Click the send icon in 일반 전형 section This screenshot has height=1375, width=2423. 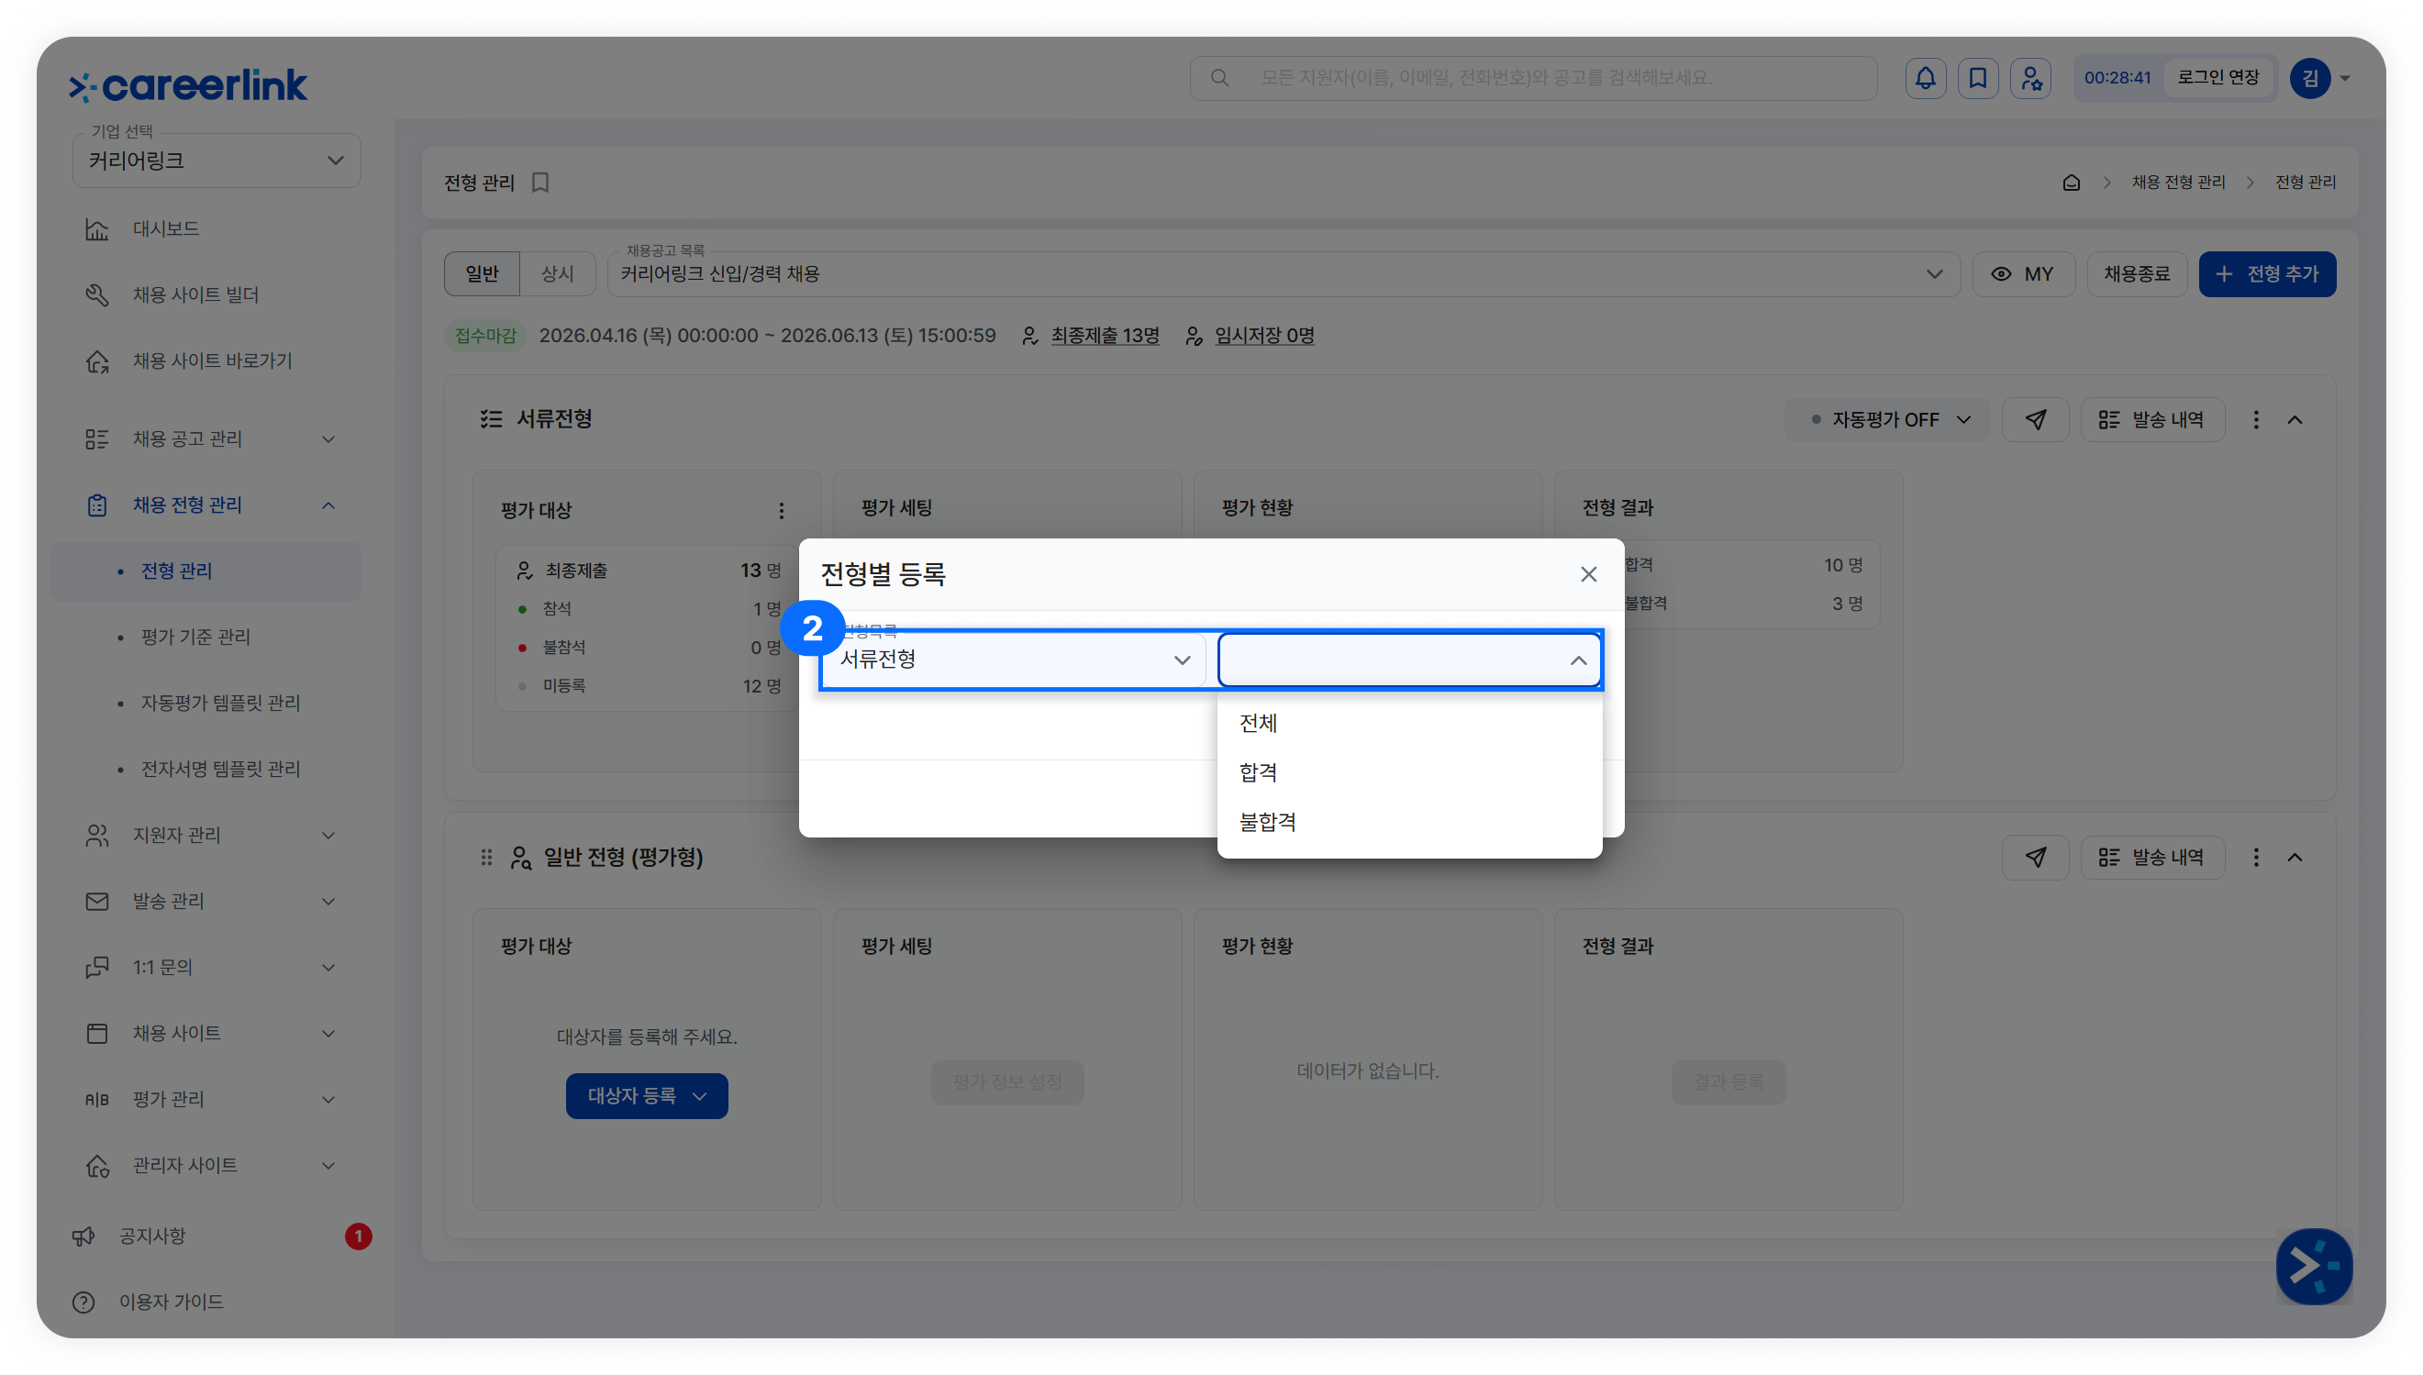[2035, 857]
